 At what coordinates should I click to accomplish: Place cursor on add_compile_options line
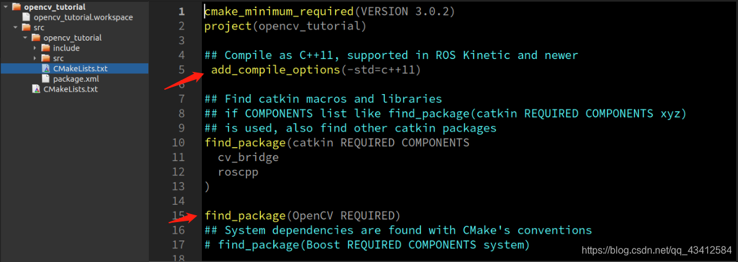pyautogui.click(x=315, y=71)
